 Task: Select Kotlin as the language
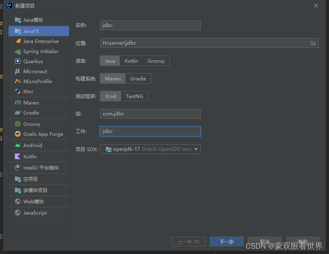(x=132, y=61)
